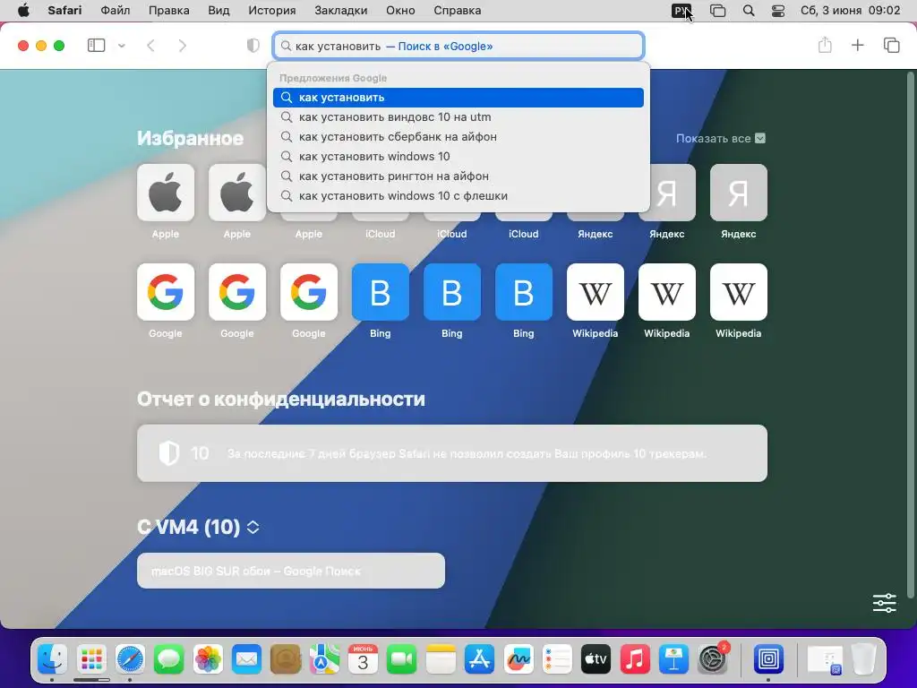Open the Закладки menu
This screenshot has width=917, height=688.
341,11
